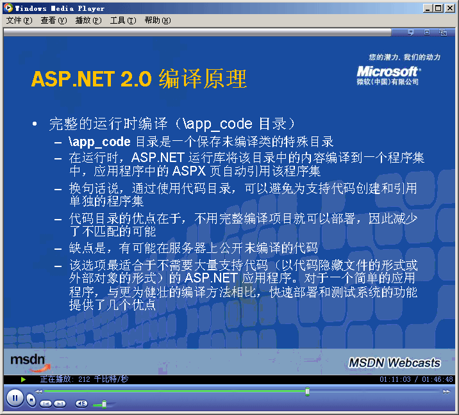Mute the audio with the speaker button
Viewport: 459px width, 415px height.
[x=81, y=404]
